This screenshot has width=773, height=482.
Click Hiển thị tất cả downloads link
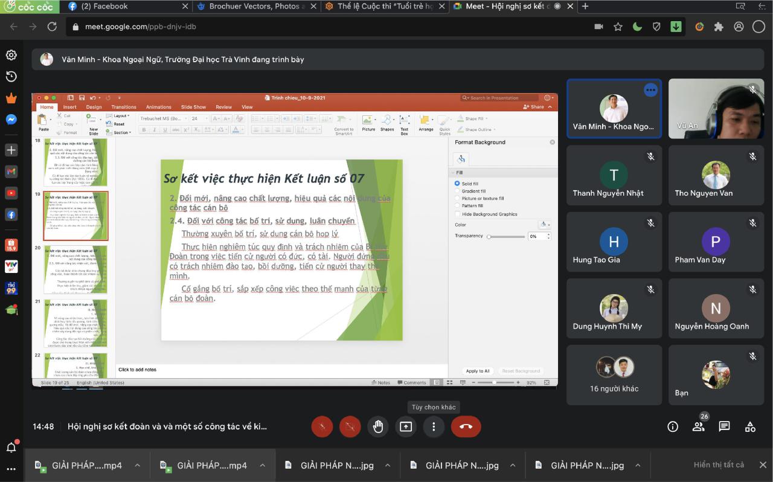[x=719, y=464]
